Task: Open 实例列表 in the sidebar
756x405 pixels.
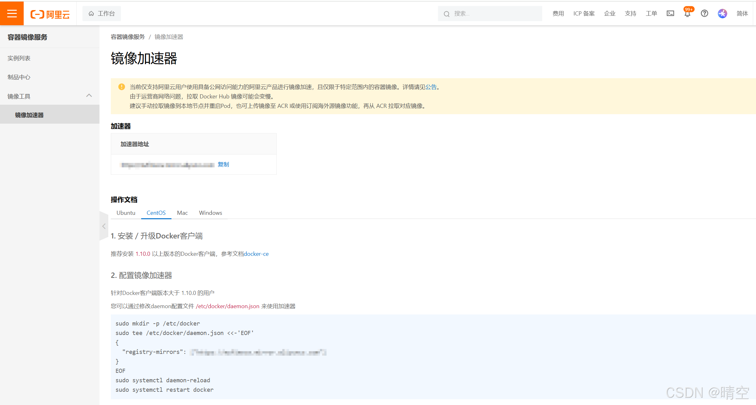Action: [19, 58]
